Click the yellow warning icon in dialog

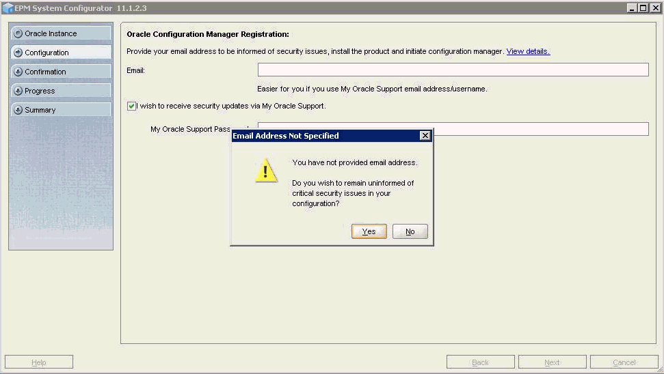point(266,171)
